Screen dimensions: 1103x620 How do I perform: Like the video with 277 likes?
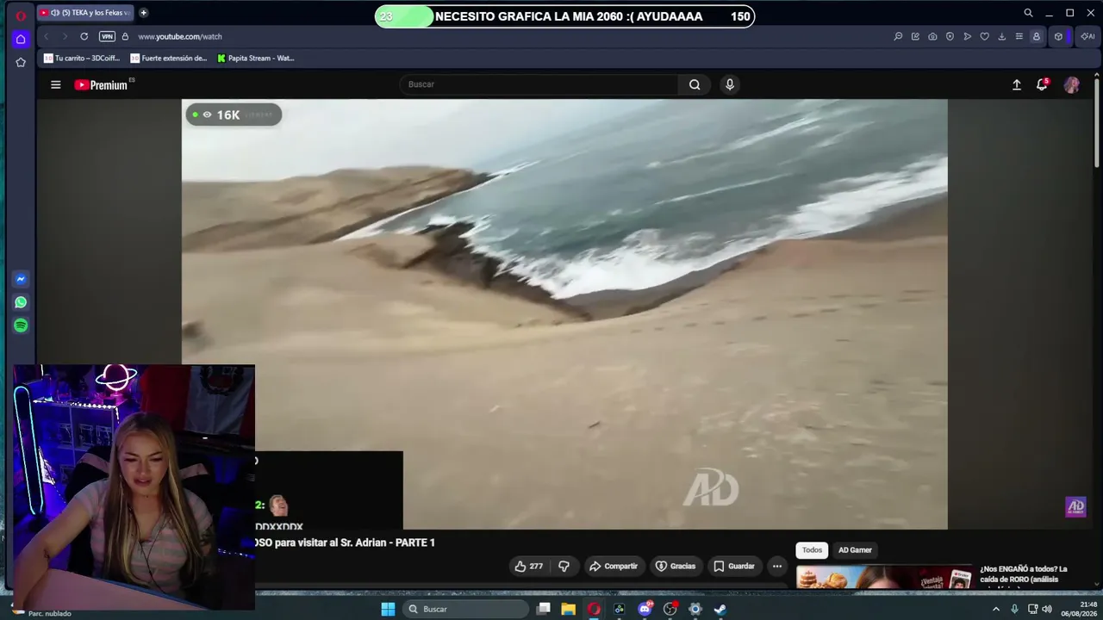click(x=528, y=566)
